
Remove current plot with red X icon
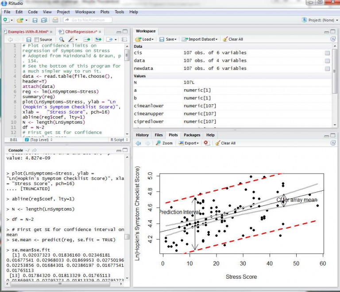(207, 143)
